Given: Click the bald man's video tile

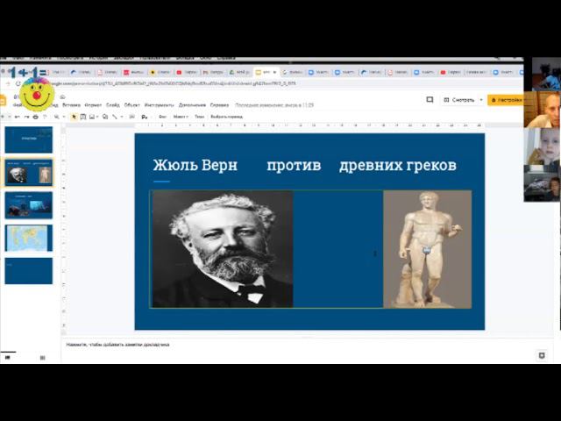Looking at the screenshot, I should (x=543, y=110).
